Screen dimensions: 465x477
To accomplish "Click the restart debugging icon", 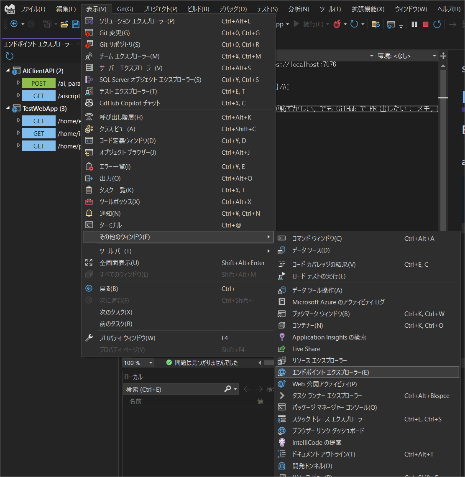I will click(x=437, y=24).
